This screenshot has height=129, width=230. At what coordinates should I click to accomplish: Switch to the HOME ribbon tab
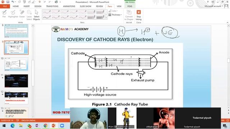[16, 6]
